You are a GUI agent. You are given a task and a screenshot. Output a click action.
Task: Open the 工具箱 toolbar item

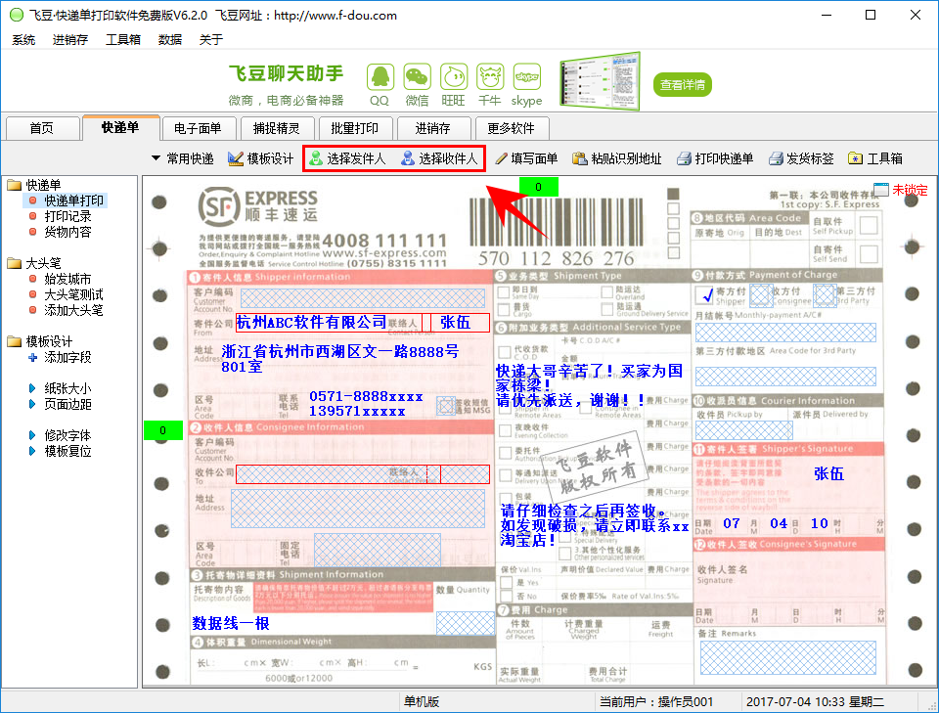(875, 158)
